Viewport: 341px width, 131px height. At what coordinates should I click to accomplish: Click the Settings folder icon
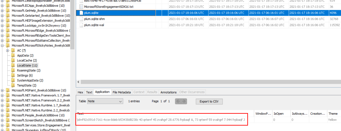[x=13, y=75]
